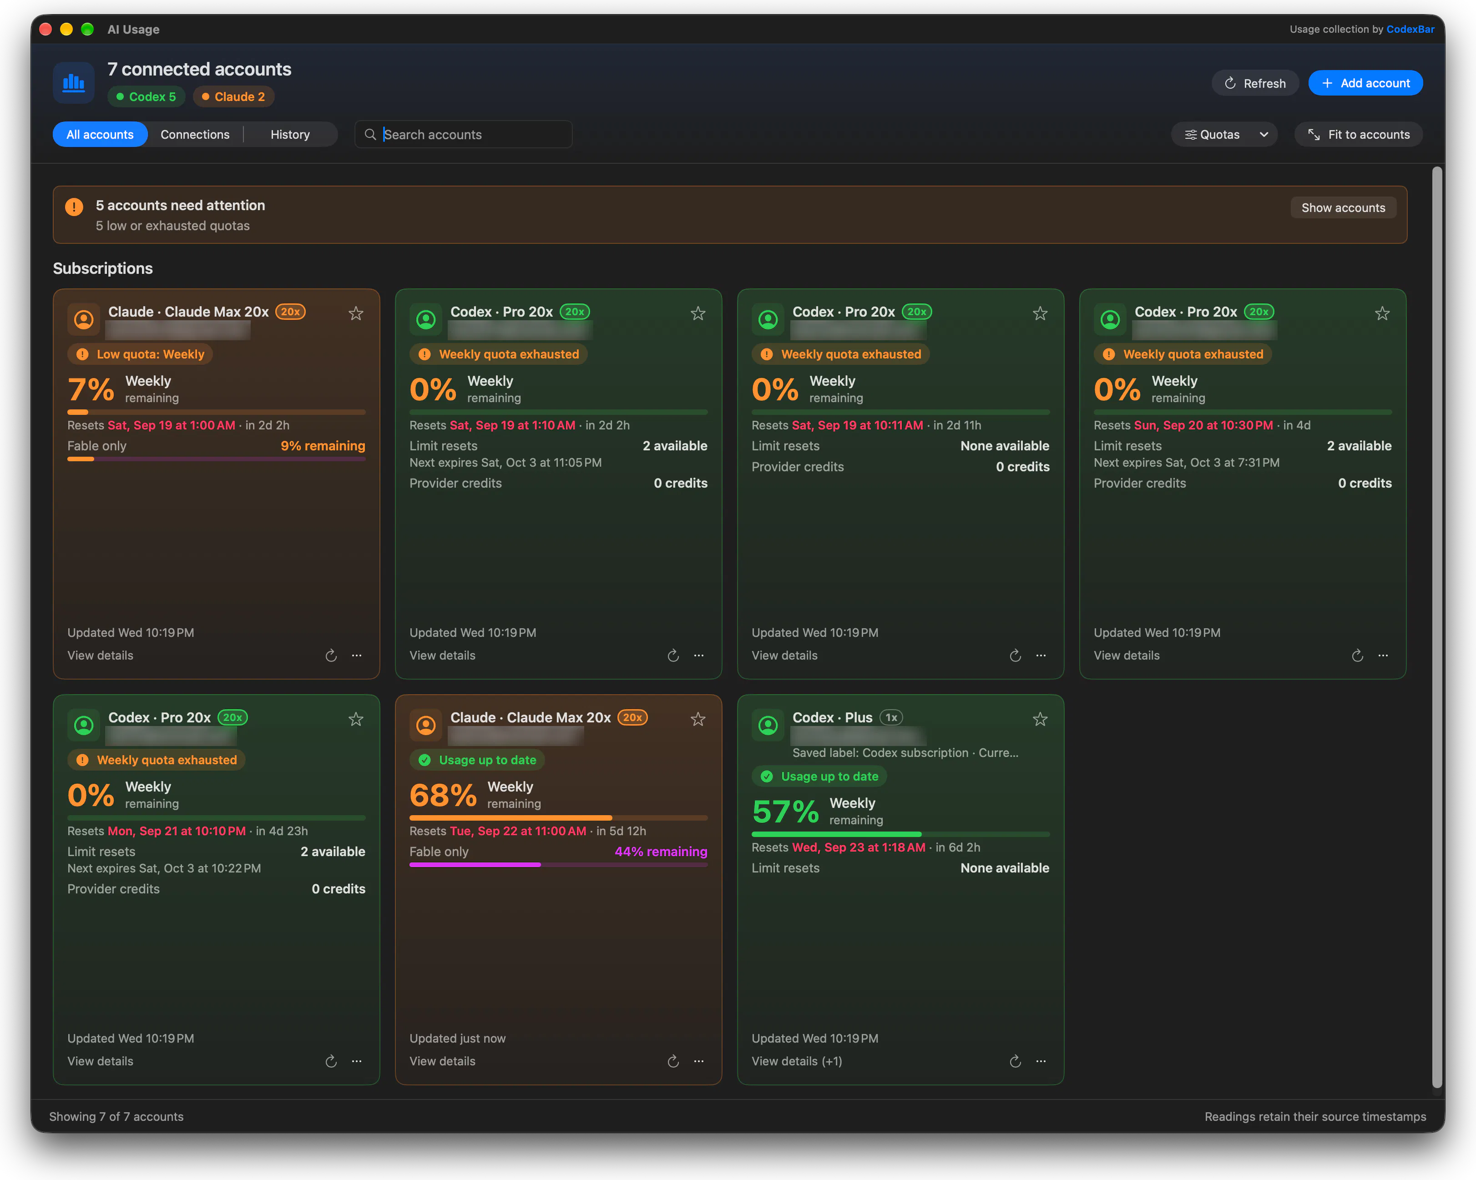Image resolution: width=1476 pixels, height=1180 pixels.
Task: Refresh the Codex card resetting Sep 21 10:10 PM
Action: tap(331, 1062)
